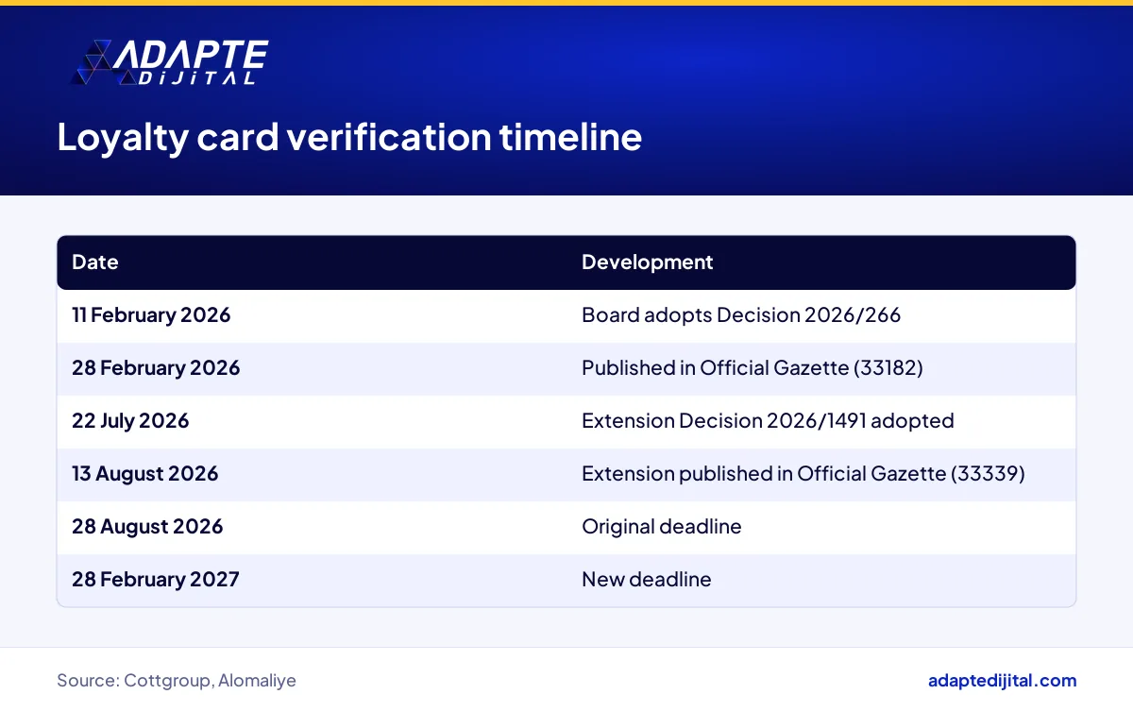The width and height of the screenshot is (1133, 728).
Task: Select the 'Original deadline' cell
Action: click(x=662, y=527)
